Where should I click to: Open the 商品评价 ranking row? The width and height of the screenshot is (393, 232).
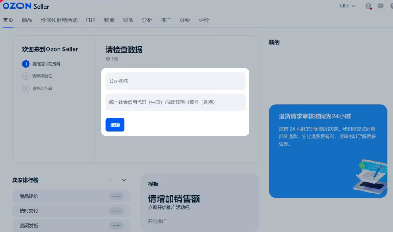[x=71, y=196]
